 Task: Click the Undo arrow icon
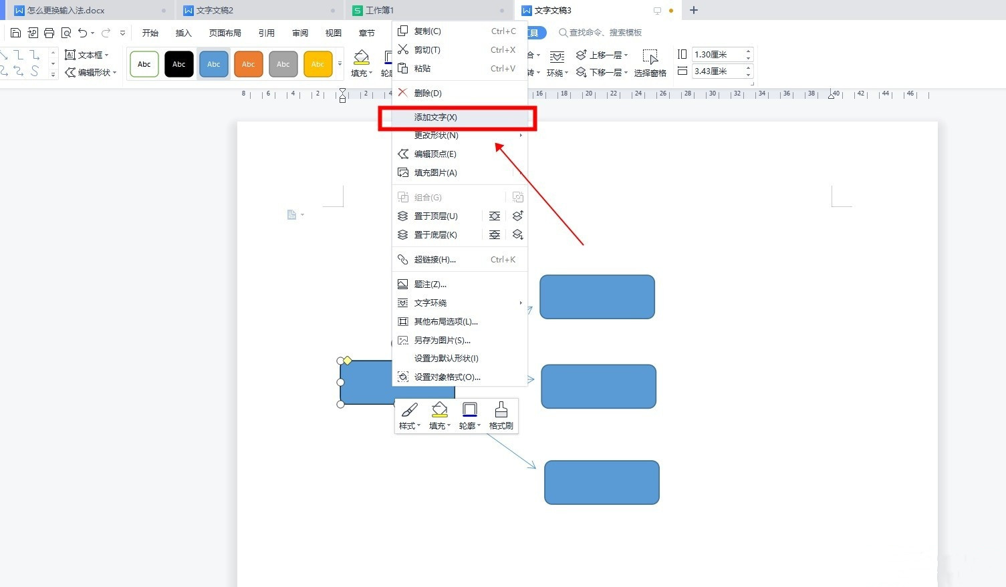click(81, 31)
